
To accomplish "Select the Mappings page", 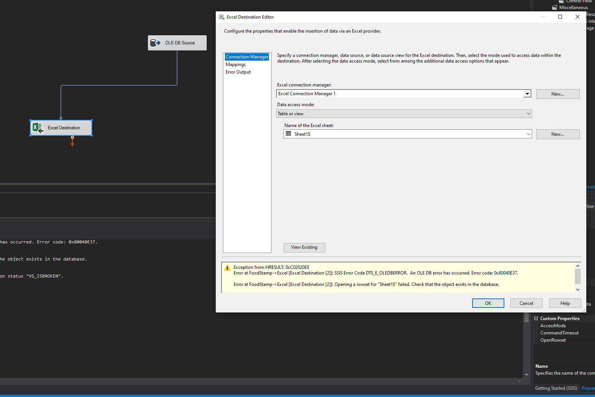I will coord(235,64).
